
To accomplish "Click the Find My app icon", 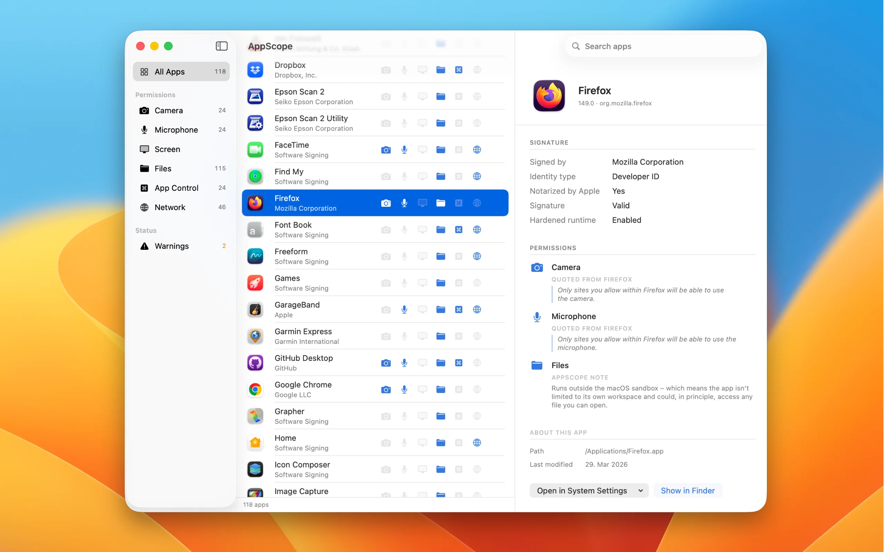I will (255, 176).
